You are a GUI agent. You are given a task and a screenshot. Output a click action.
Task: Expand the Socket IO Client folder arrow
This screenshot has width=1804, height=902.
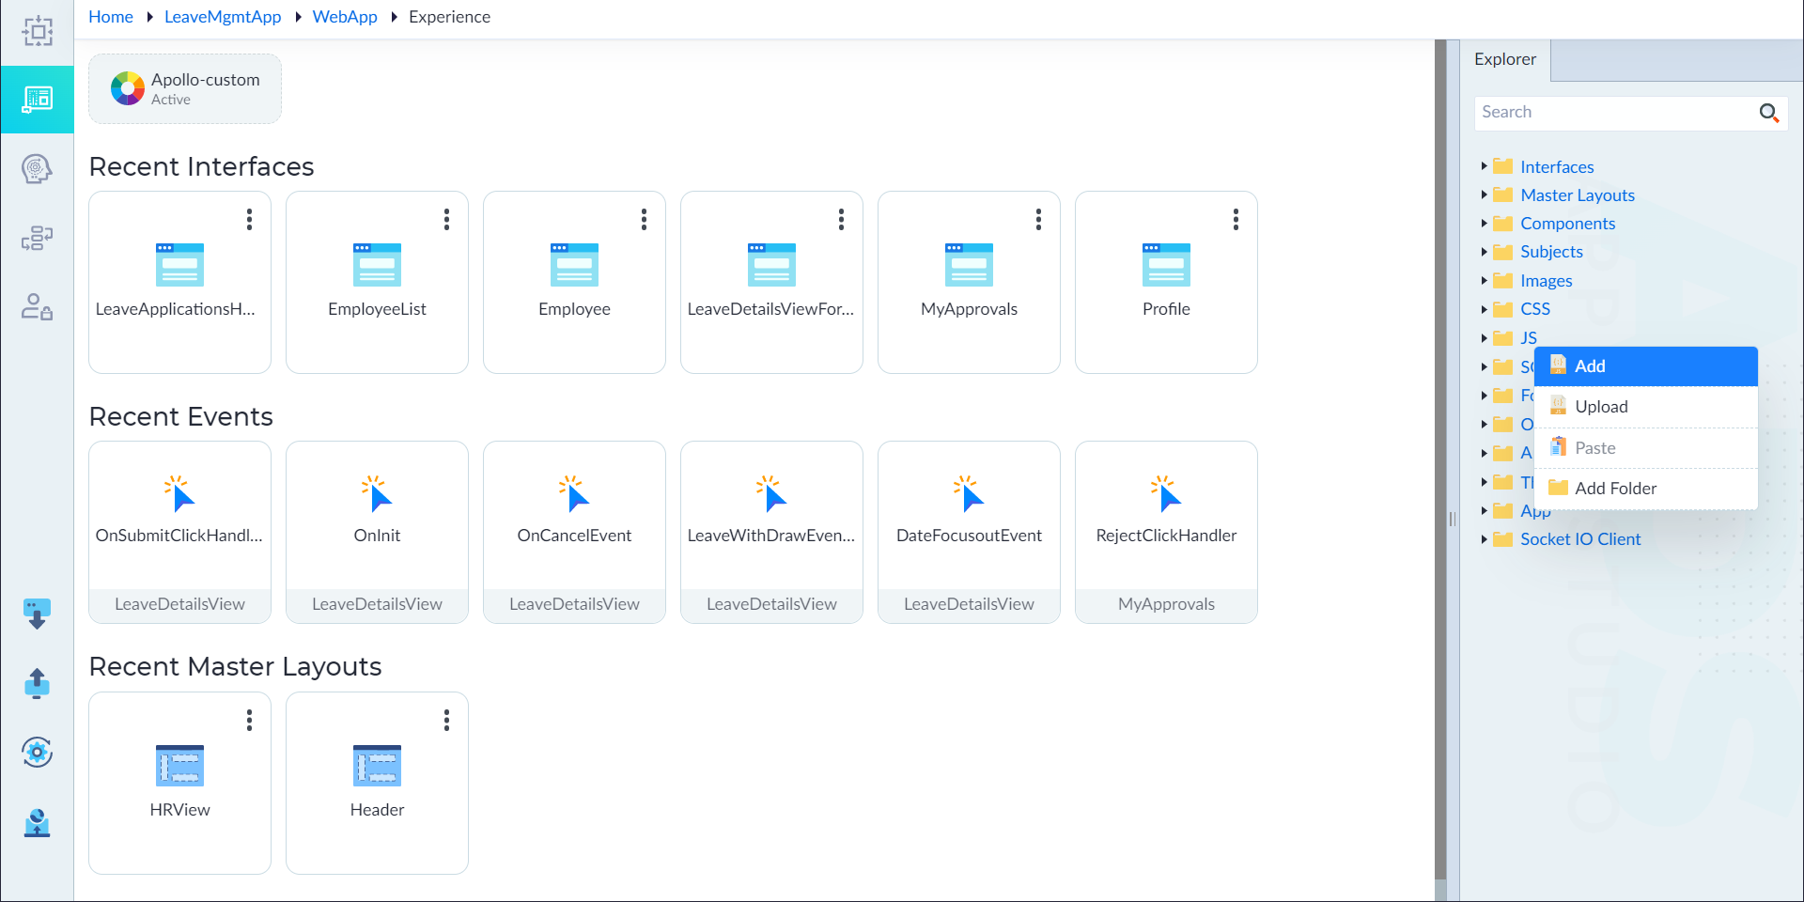point(1484,538)
